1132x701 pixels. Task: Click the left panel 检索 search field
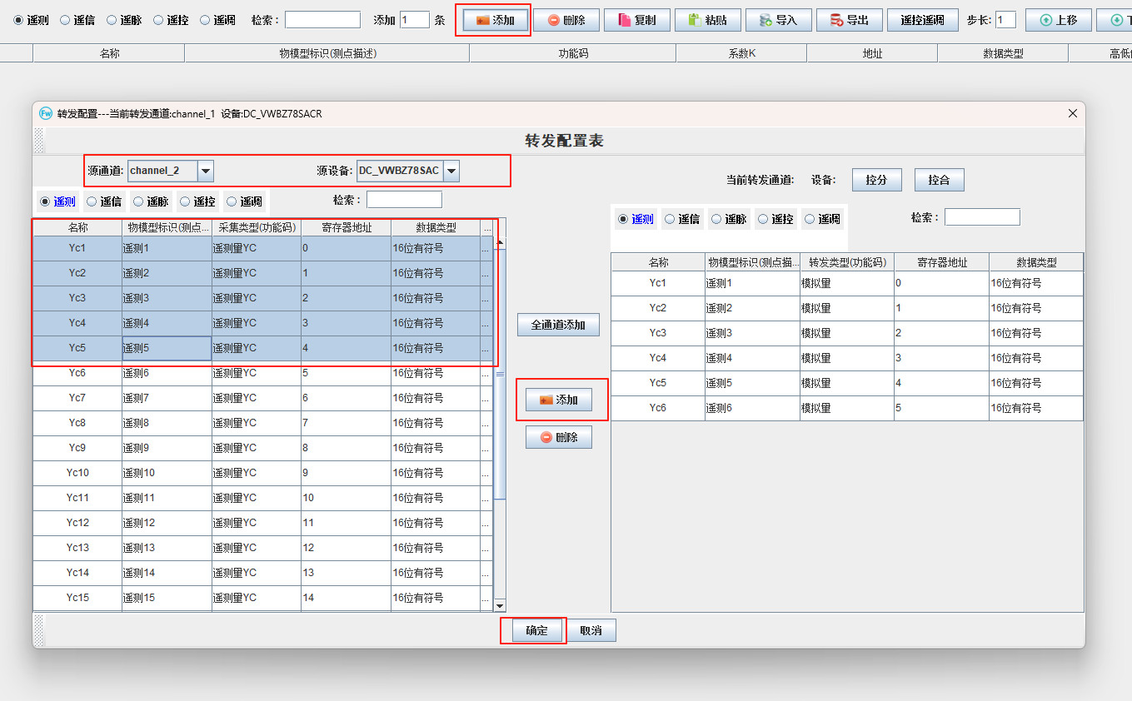tap(404, 200)
